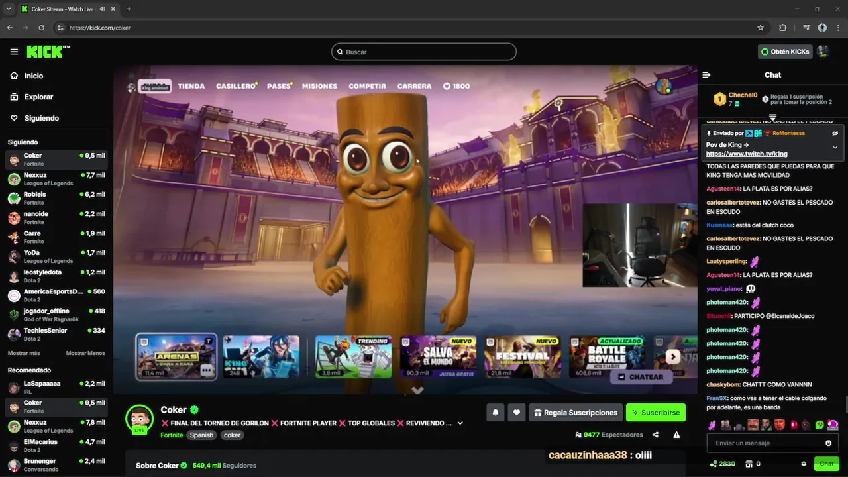Click the Buscar search field
This screenshot has width=848, height=477.
tap(424, 52)
